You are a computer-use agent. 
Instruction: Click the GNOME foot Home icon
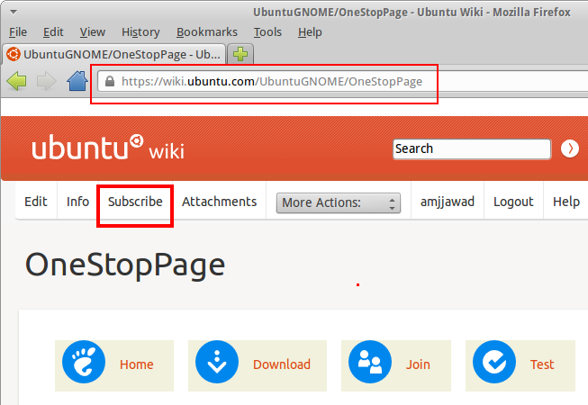point(83,362)
